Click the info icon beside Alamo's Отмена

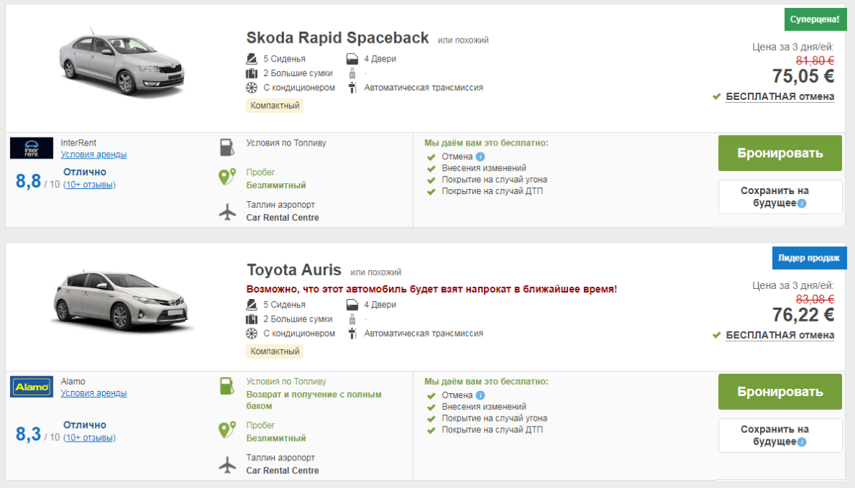coord(480,395)
